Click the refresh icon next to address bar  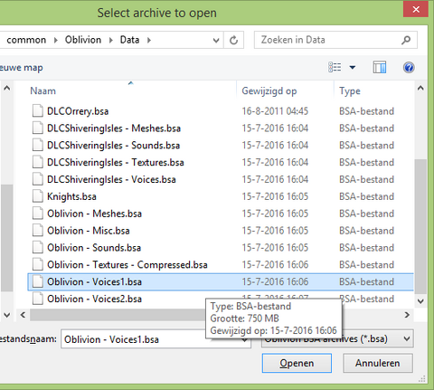[233, 40]
